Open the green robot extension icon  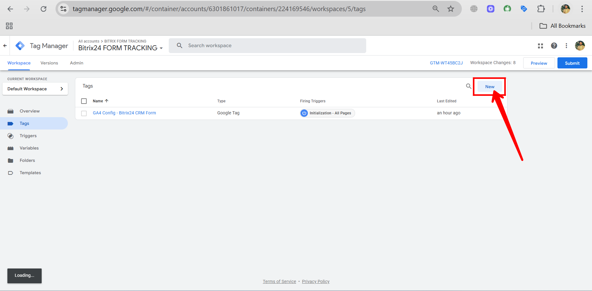[x=507, y=9]
